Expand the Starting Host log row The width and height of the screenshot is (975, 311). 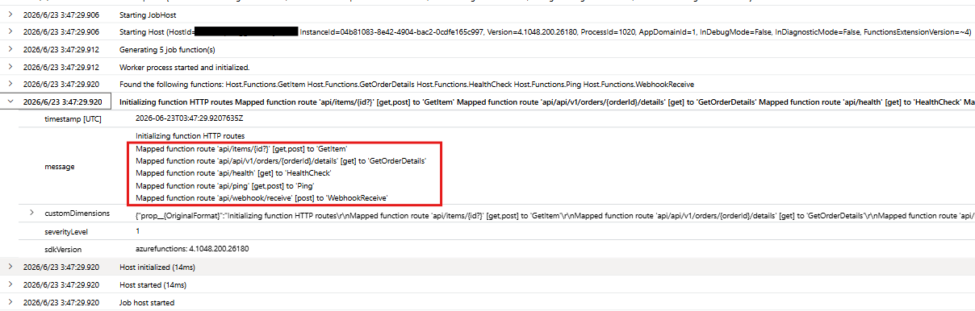point(10,31)
